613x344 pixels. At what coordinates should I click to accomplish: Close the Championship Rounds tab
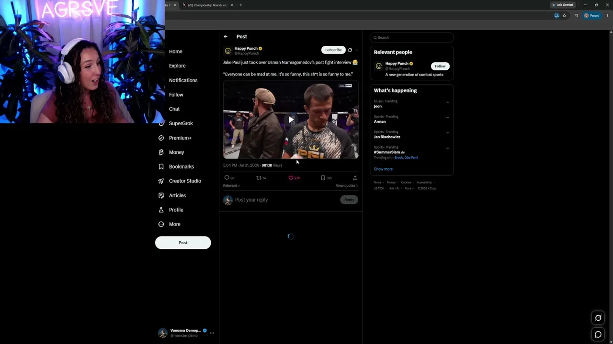pos(232,5)
